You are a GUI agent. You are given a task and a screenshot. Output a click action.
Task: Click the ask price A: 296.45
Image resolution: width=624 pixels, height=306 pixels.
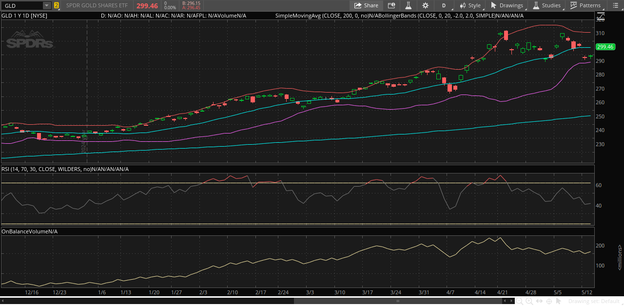click(191, 8)
